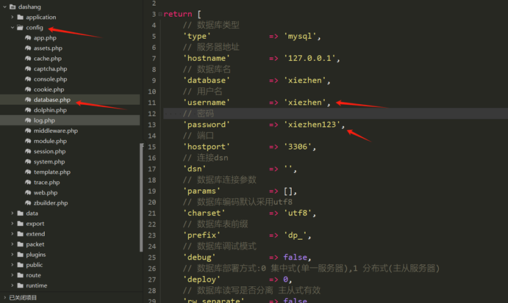Expand the application folder arrow

[12, 17]
